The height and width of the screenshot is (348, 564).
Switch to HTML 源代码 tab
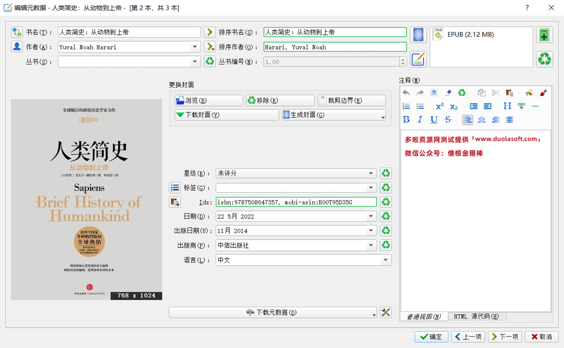(477, 317)
